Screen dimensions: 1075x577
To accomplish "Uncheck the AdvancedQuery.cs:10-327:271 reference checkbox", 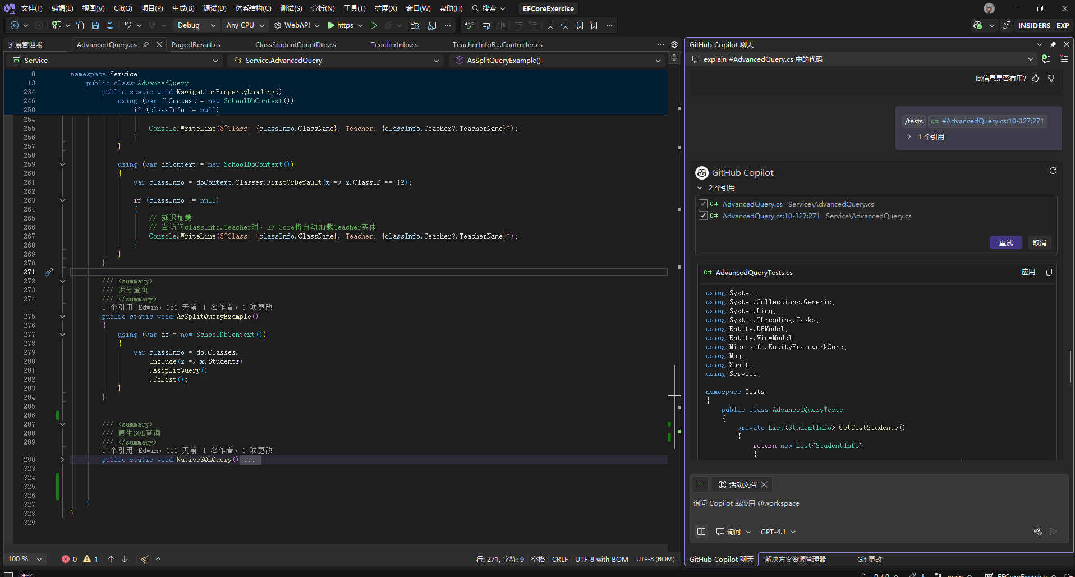I will [x=703, y=216].
